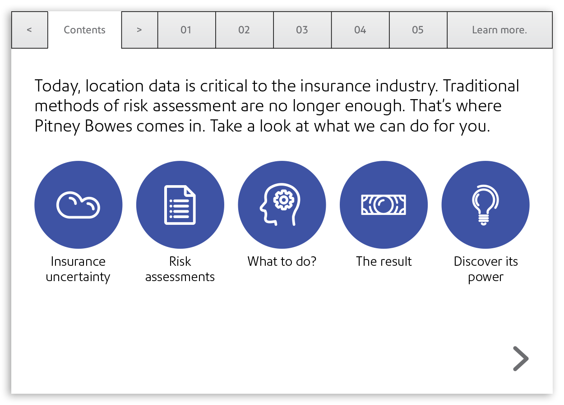Switch to the Contents tab
Screen dimensions: 564x405
coord(84,30)
